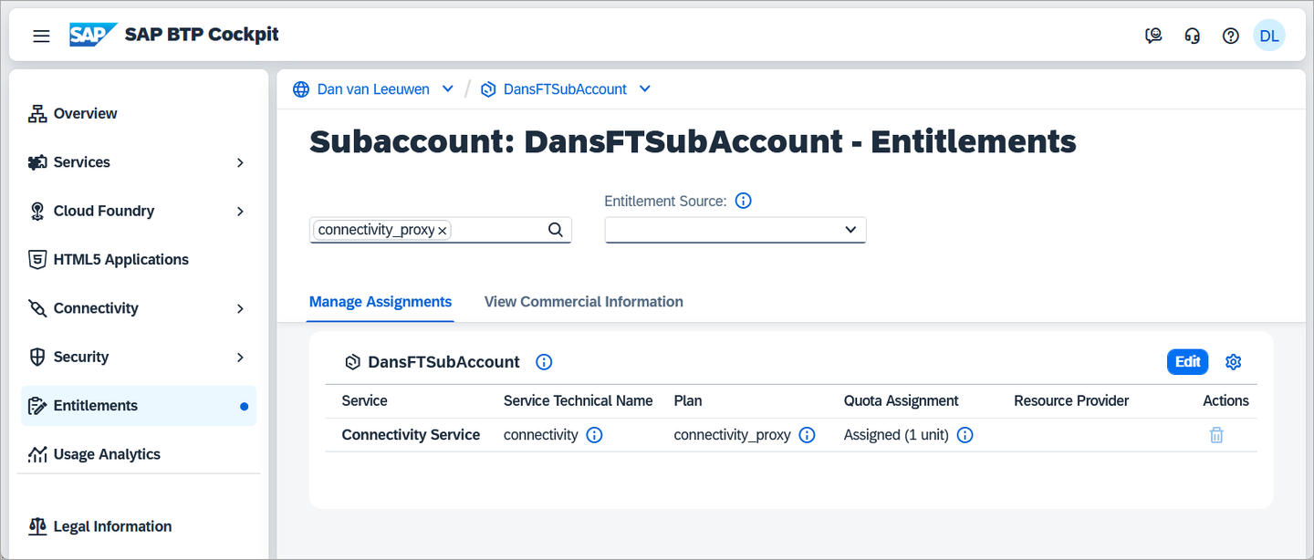Viewport: 1314px width, 560px height.
Task: Delete the Connectivity Service entitlement
Action: point(1216,435)
